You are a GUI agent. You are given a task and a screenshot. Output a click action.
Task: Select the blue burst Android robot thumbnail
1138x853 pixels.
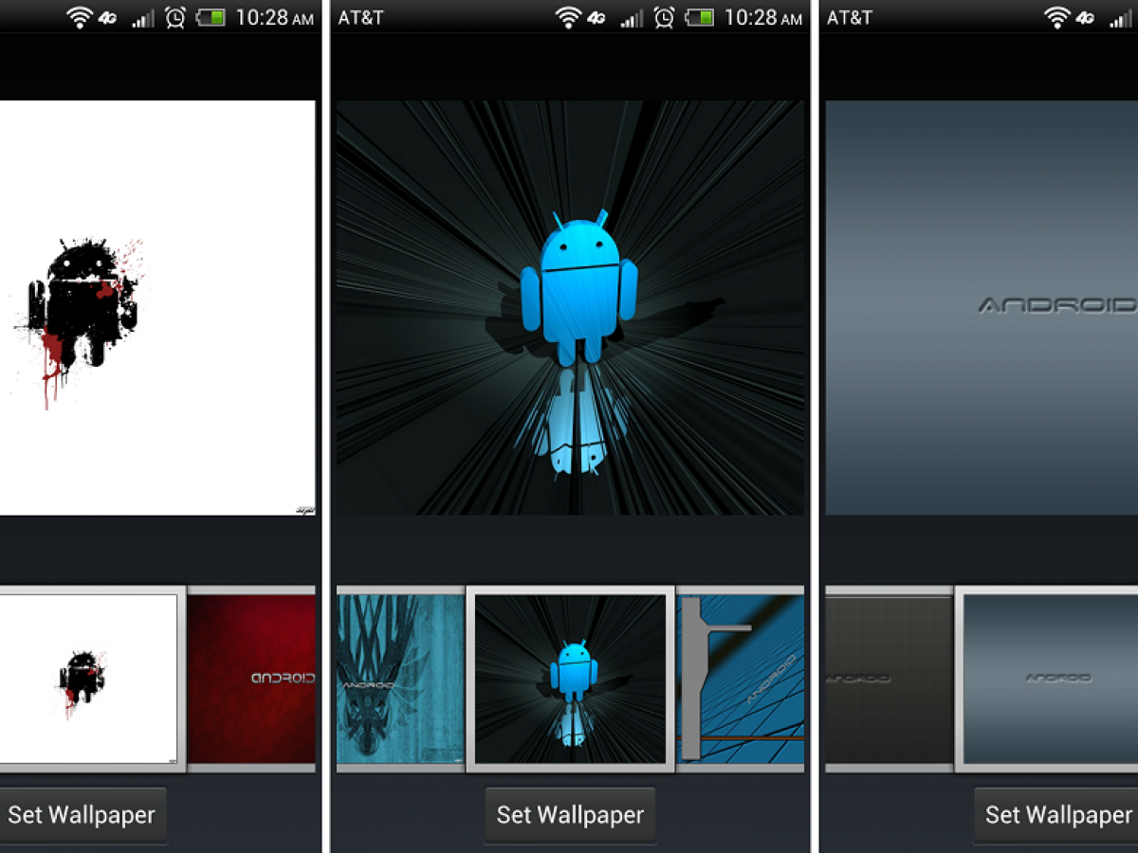(x=570, y=679)
